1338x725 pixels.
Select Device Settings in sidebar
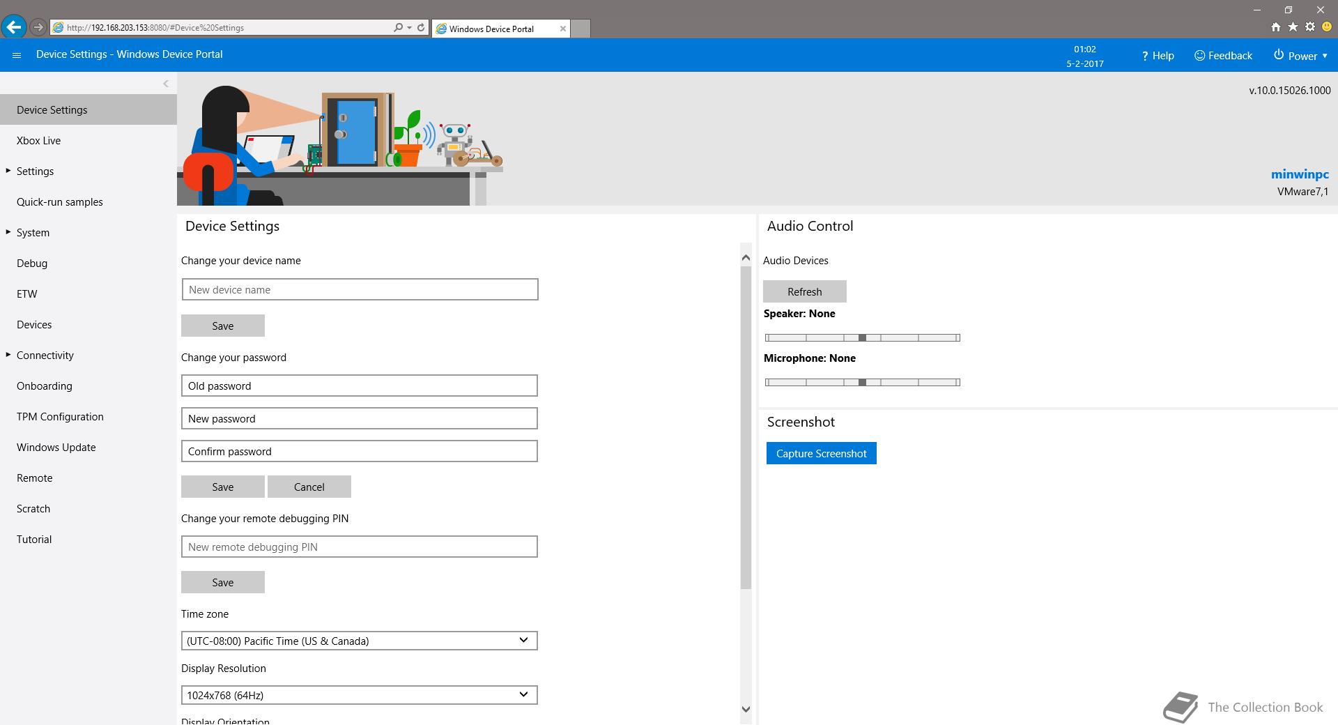pyautogui.click(x=89, y=109)
